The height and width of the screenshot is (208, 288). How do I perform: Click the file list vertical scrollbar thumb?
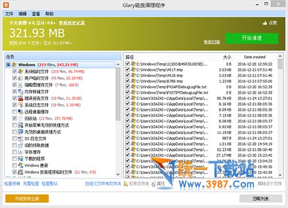(280, 64)
